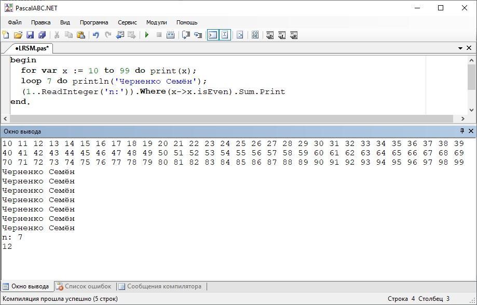
Task: Click the 'Строка 4' status indicator
Action: point(401,299)
